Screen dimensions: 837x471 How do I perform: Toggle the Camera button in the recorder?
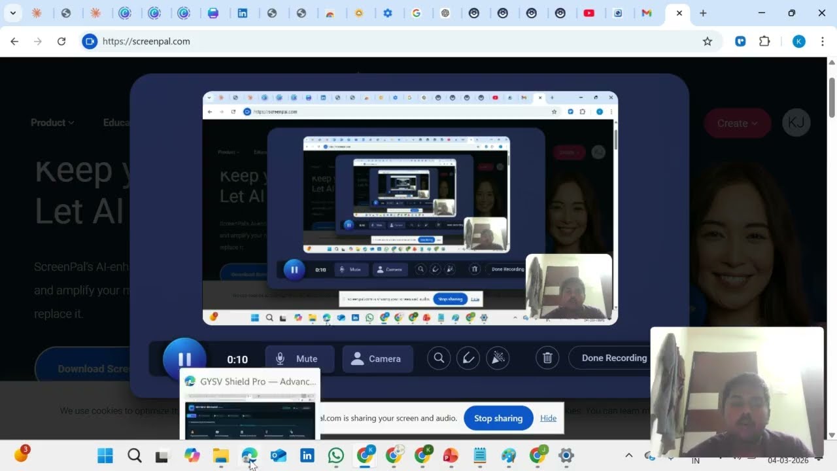[x=378, y=358]
